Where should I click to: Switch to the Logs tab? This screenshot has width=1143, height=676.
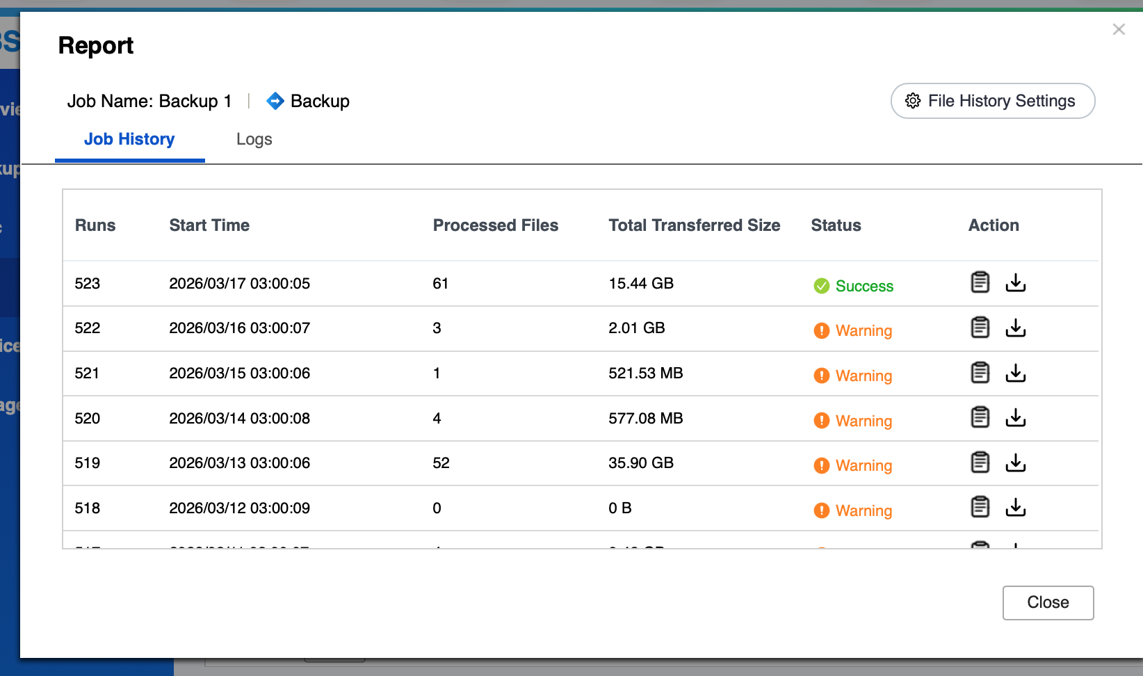coord(254,140)
